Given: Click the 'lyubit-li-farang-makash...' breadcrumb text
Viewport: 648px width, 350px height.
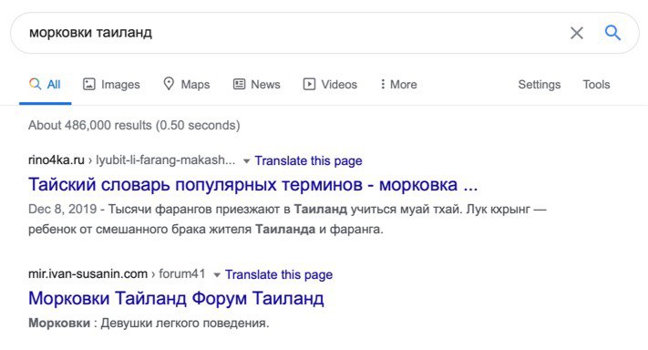Looking at the screenshot, I should (166, 160).
